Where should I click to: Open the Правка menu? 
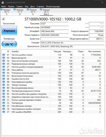point(11,6)
